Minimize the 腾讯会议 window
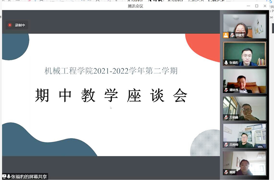Viewport: 274px width, 180px height. 248,6
